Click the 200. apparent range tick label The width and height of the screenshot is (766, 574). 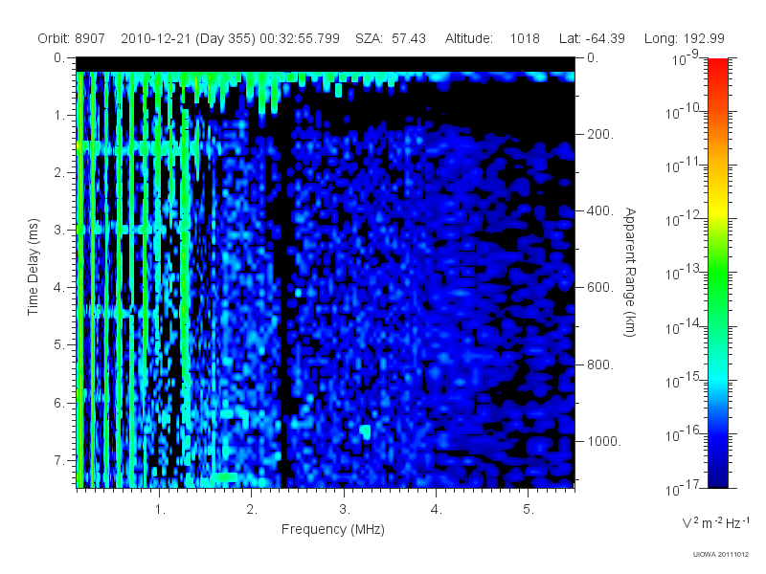point(600,134)
